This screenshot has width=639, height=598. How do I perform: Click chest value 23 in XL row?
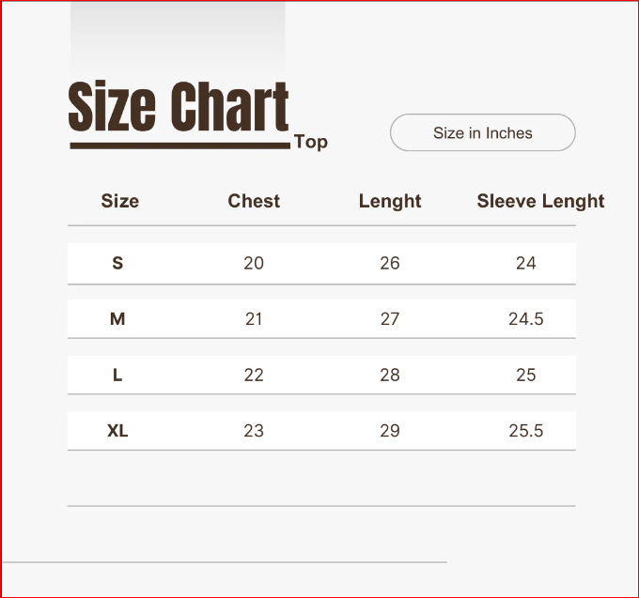pyautogui.click(x=254, y=432)
